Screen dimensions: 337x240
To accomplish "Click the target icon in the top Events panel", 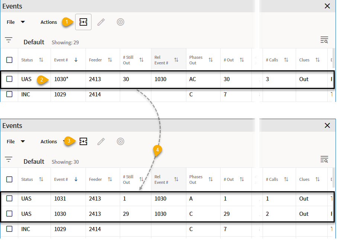I will pyautogui.click(x=121, y=22).
